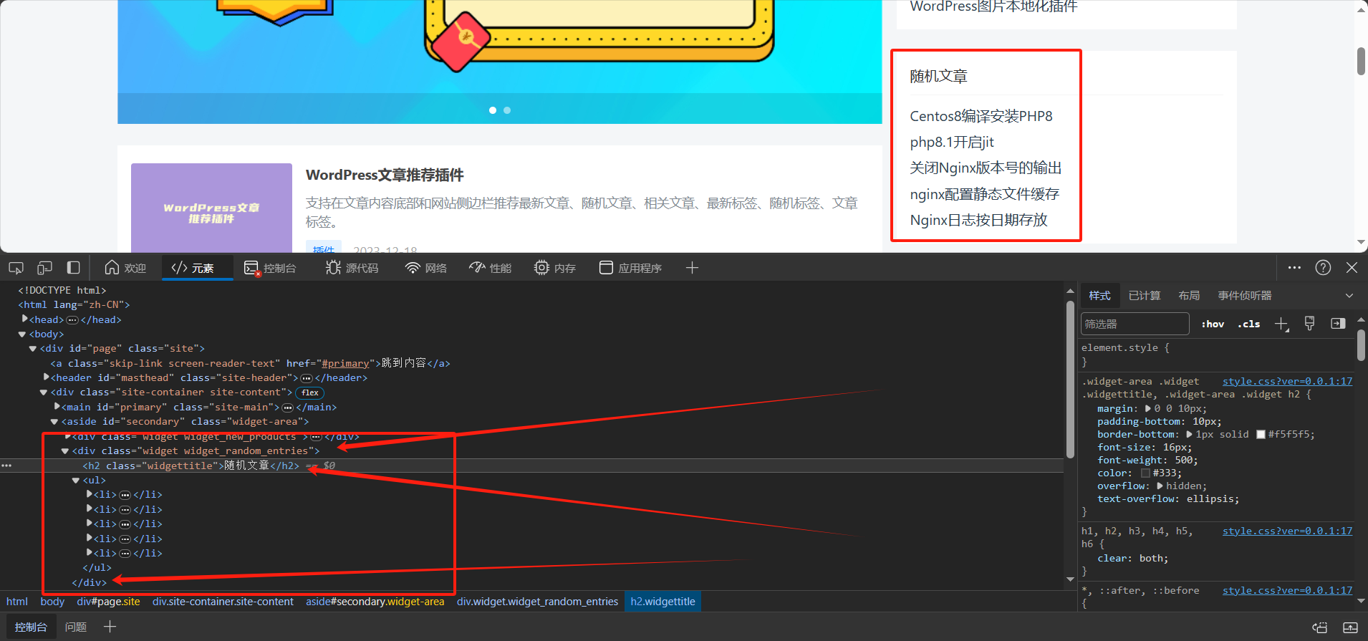Image resolution: width=1368 pixels, height=641 pixels.
Task: Select h2.widgettitle breadcrumb
Action: [663, 602]
